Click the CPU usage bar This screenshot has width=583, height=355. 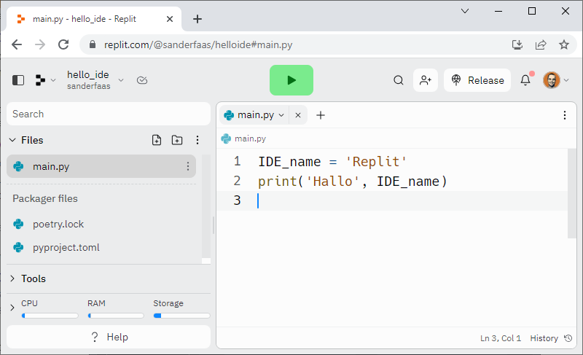pyautogui.click(x=50, y=316)
